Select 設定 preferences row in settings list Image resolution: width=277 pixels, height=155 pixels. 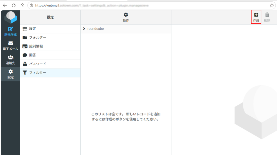pyautogui.click(x=50, y=29)
